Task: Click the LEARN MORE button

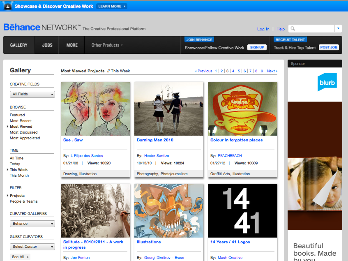Action: pos(111,6)
